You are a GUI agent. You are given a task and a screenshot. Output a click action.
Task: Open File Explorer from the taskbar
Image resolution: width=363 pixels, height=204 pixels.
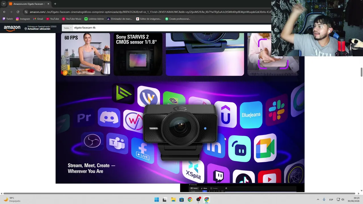(x=173, y=199)
